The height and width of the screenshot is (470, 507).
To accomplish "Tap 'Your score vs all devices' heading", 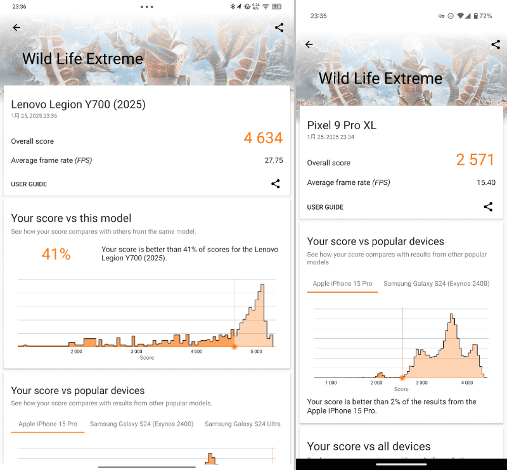I will pos(369,447).
